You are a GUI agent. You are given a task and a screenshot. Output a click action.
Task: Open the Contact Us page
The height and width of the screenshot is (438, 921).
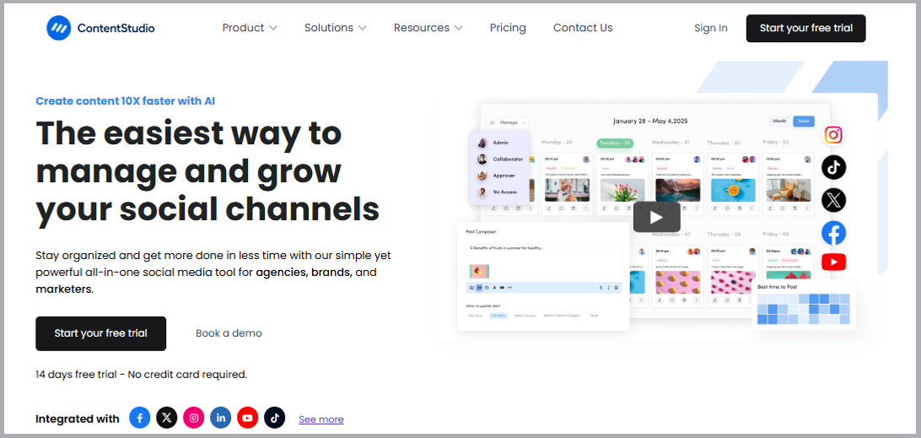tap(583, 28)
